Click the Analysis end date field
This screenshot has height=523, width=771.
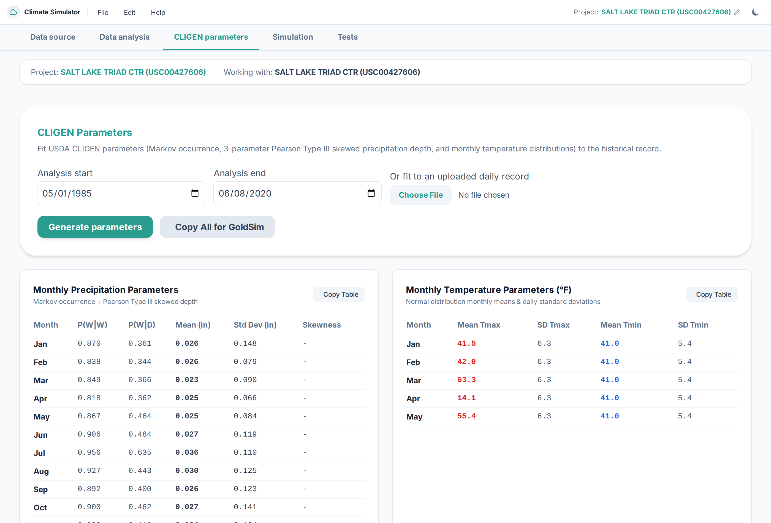click(297, 193)
